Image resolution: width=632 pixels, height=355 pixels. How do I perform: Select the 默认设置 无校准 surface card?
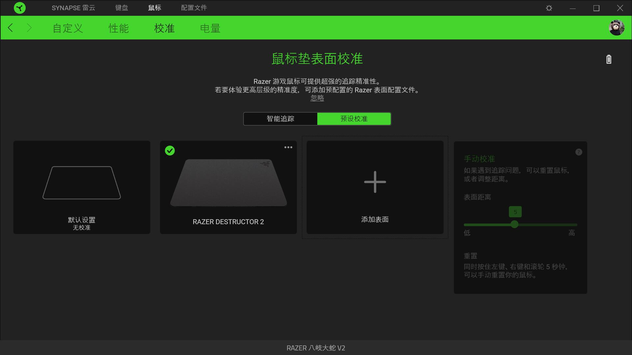point(82,187)
